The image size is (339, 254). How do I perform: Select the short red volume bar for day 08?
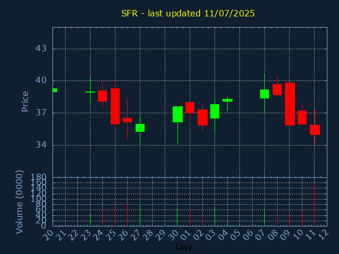(277, 222)
